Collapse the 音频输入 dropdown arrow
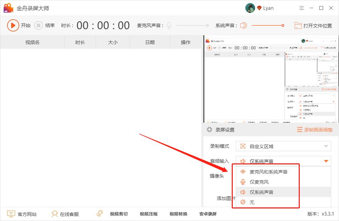 326,161
